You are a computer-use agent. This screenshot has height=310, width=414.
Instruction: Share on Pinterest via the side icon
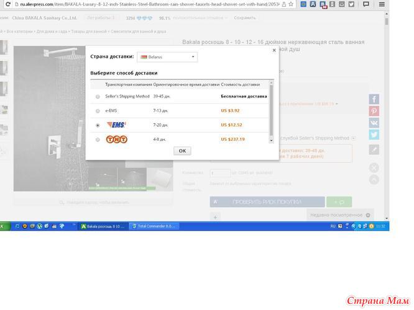tap(374, 111)
